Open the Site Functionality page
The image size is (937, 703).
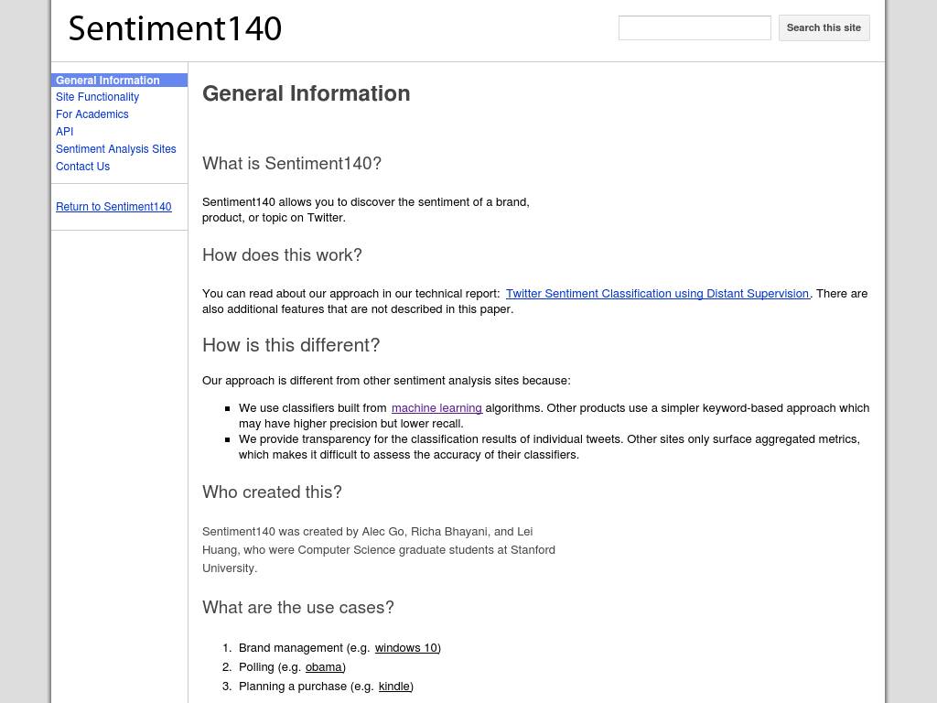pyautogui.click(x=97, y=97)
